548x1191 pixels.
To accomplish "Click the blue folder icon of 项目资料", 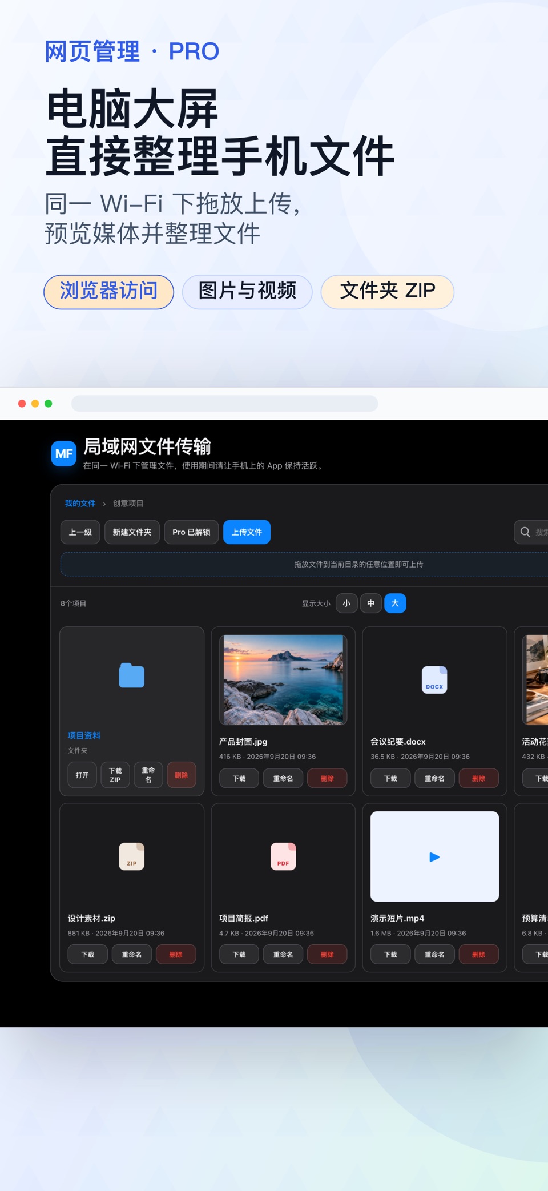I will point(131,675).
